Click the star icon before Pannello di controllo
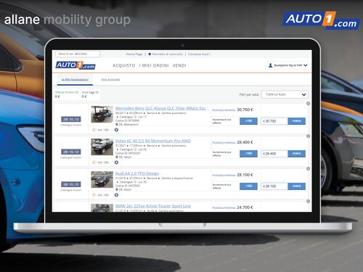 pos(150,54)
